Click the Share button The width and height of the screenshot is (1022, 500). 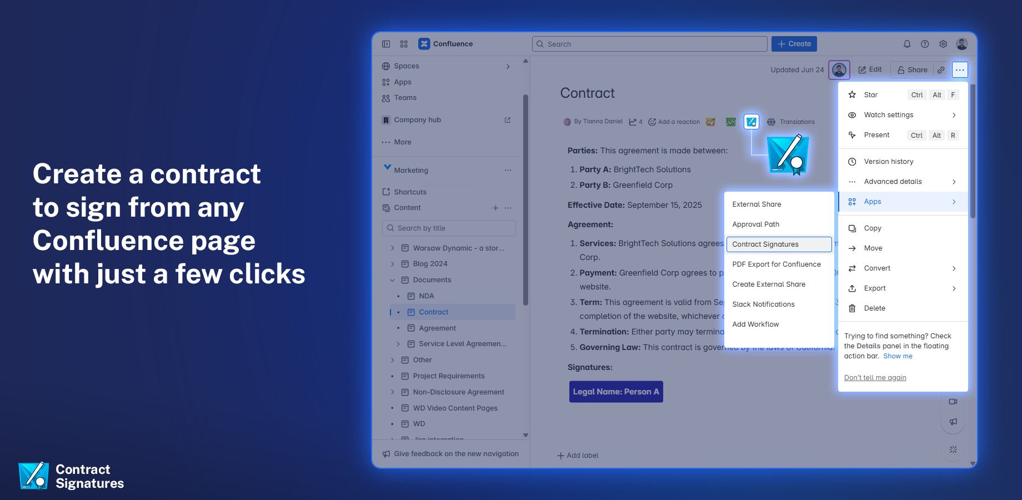912,70
